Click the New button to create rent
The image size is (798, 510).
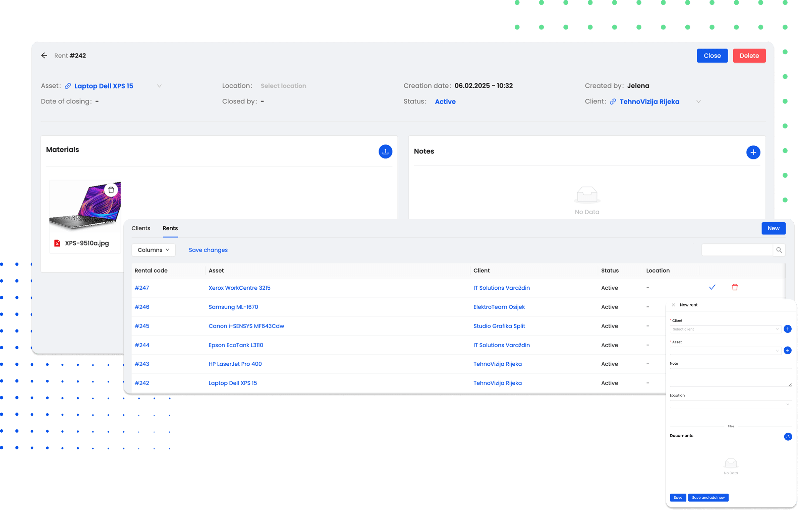(x=773, y=228)
